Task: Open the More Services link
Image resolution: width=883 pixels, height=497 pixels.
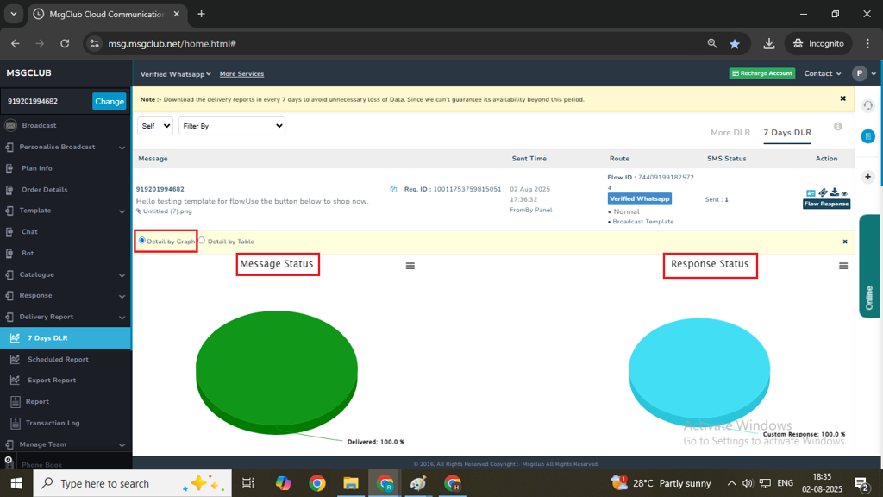Action: (241, 74)
